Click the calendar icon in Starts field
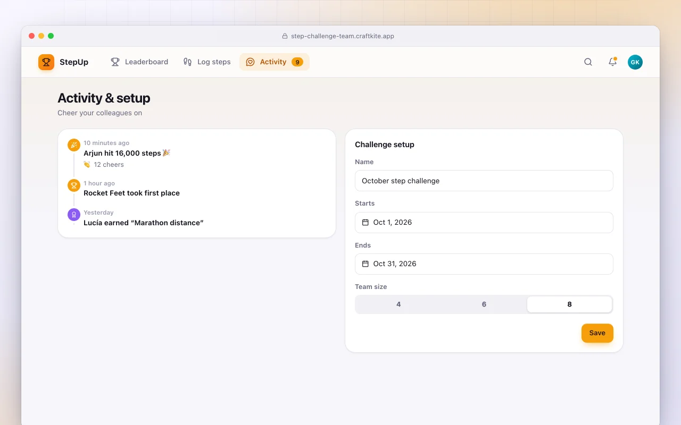Image resolution: width=681 pixels, height=425 pixels. 366,223
